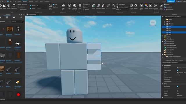Image resolution: width=186 pixels, height=104 pixels.
Task: Toggle Constraint Details option
Action: [122, 7]
